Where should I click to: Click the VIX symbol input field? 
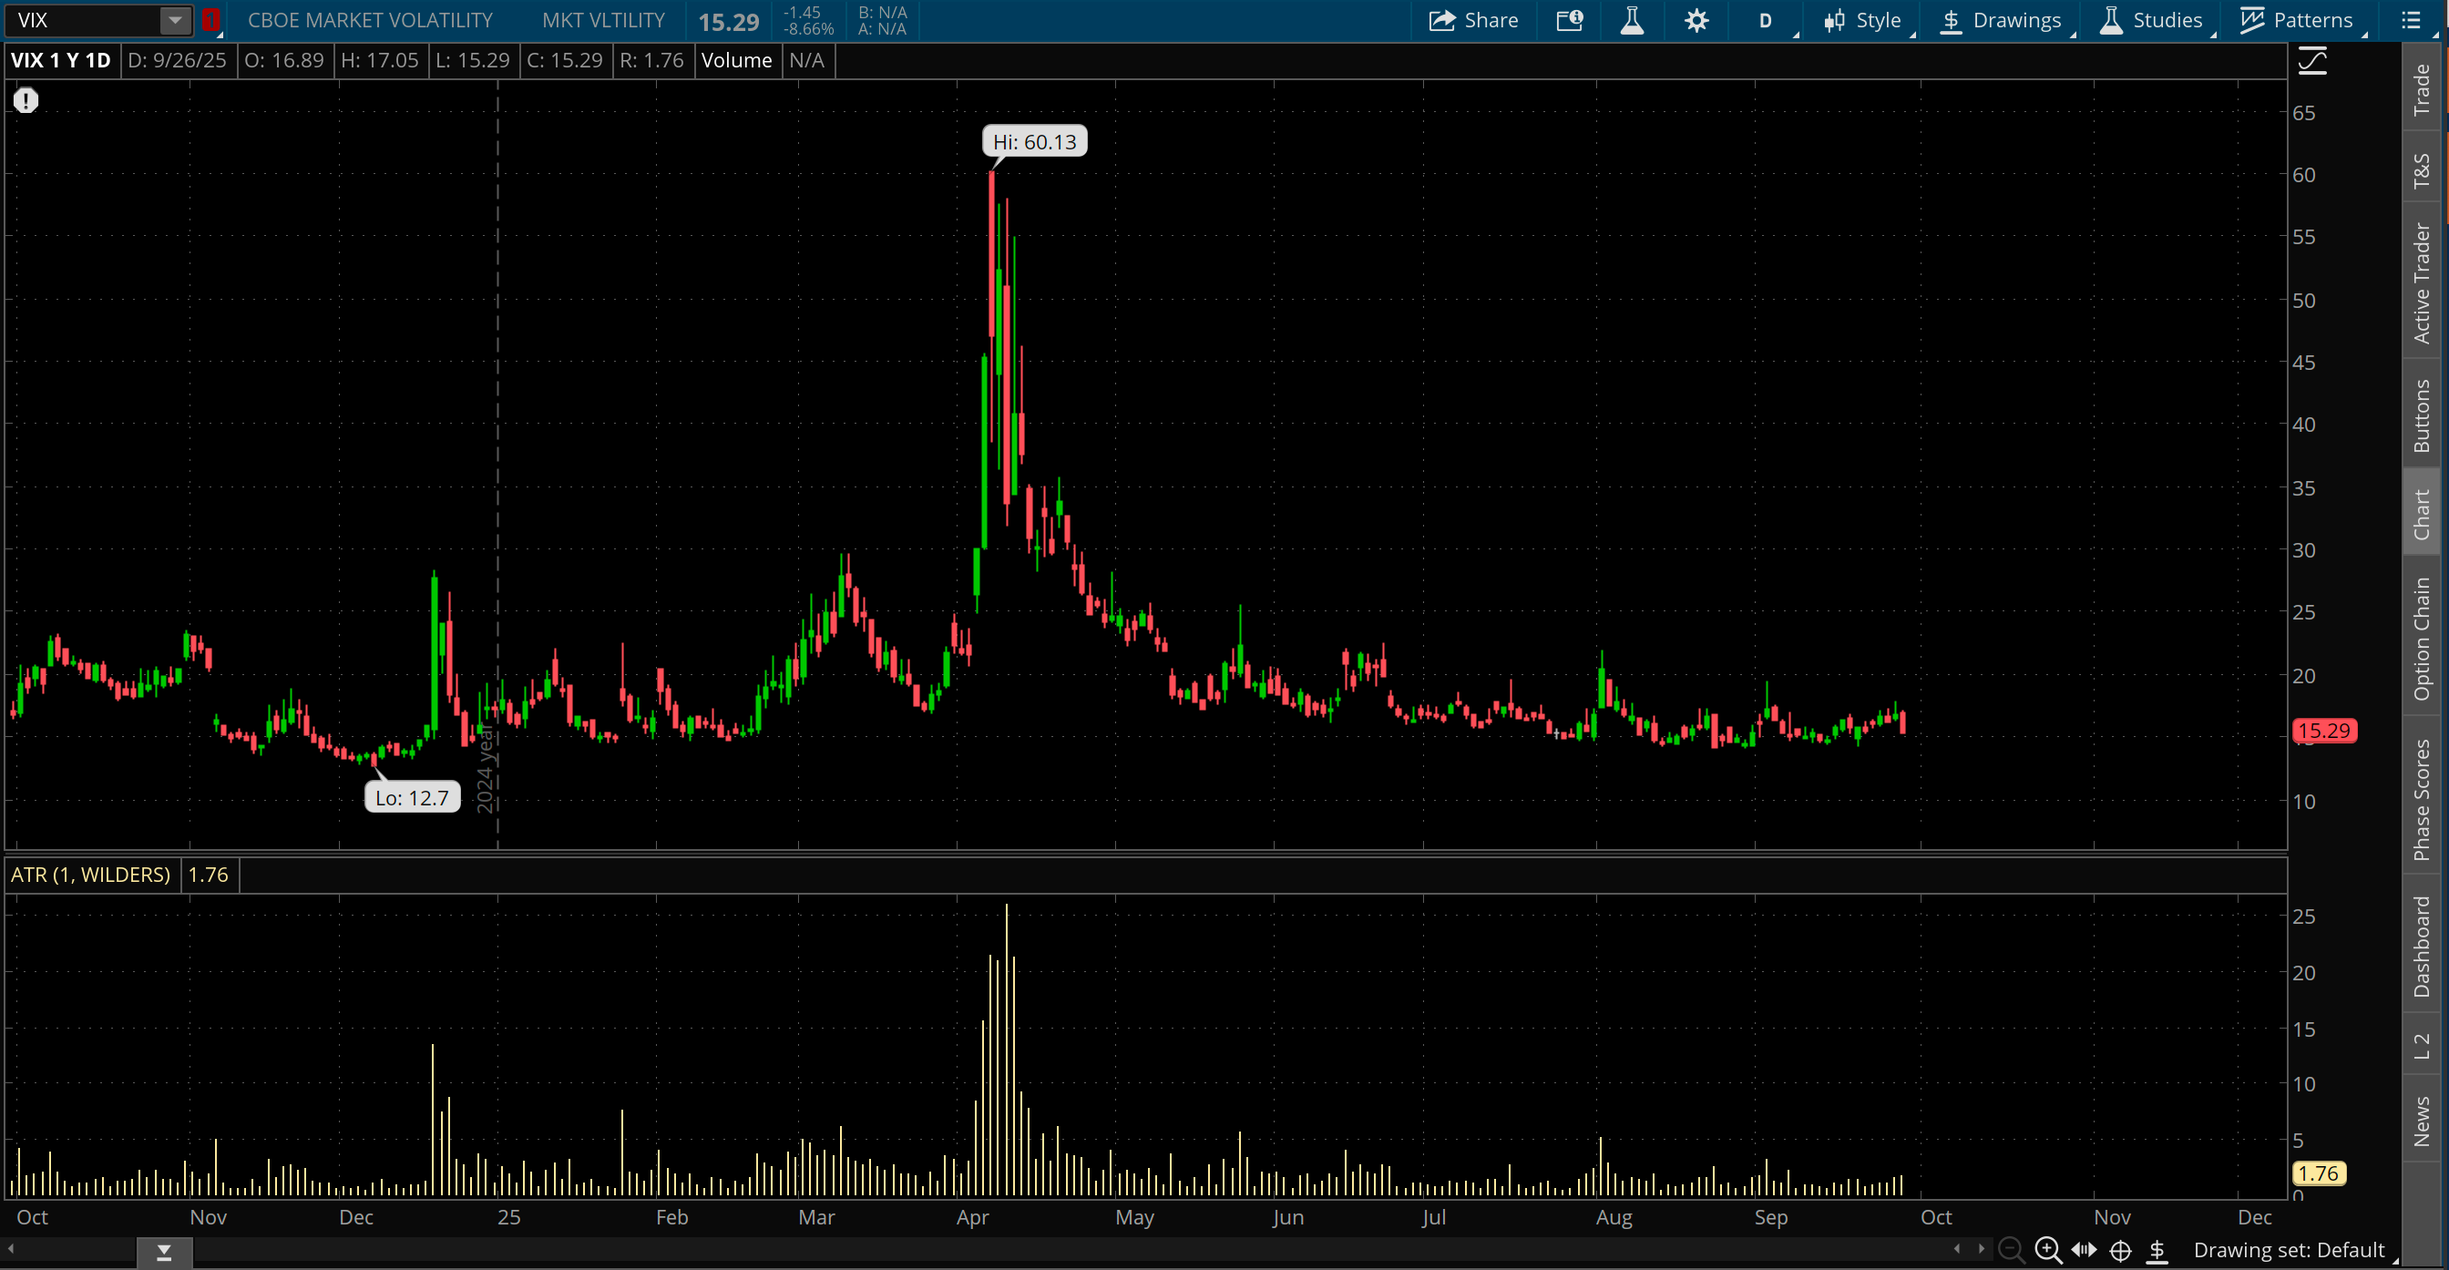(84, 20)
